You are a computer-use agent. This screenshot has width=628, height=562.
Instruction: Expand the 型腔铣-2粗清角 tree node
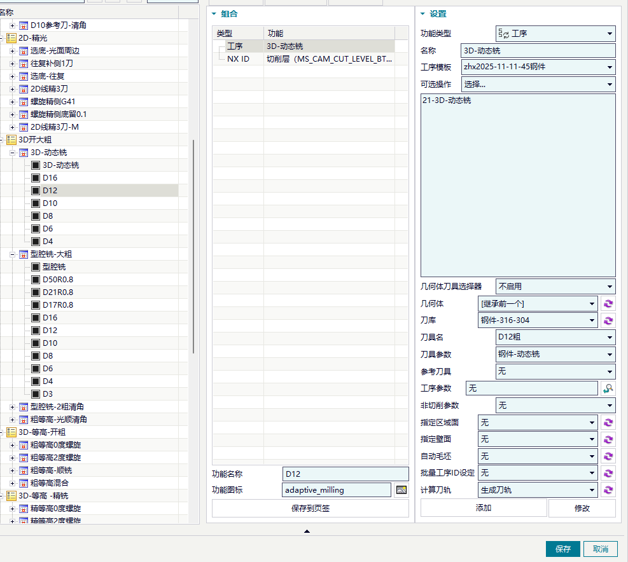13,407
